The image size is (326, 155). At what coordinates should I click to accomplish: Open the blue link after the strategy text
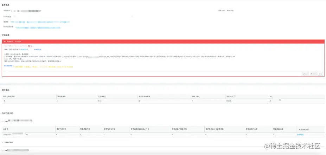[x=38, y=50]
